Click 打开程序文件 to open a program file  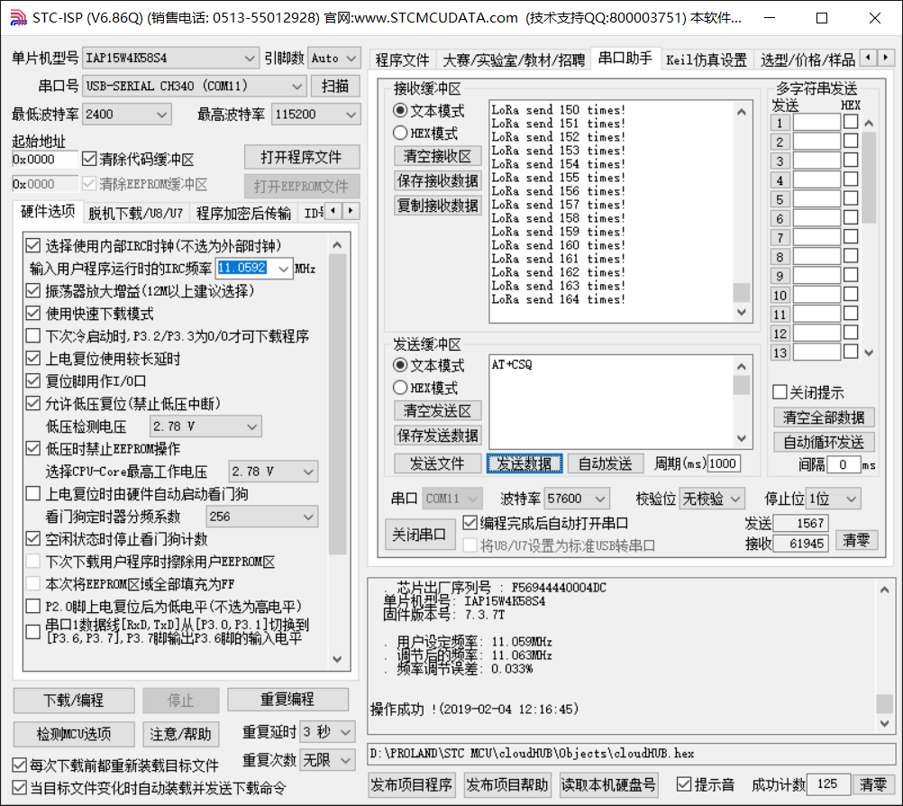(302, 157)
